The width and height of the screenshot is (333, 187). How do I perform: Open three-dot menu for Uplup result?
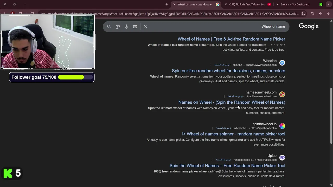[x=212, y=160]
